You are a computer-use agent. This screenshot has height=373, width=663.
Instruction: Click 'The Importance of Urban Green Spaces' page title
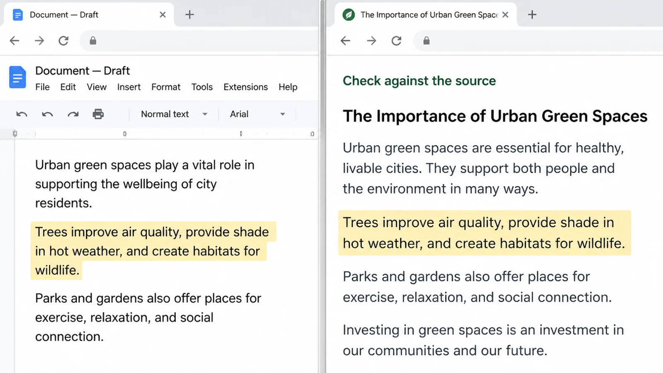tap(495, 116)
